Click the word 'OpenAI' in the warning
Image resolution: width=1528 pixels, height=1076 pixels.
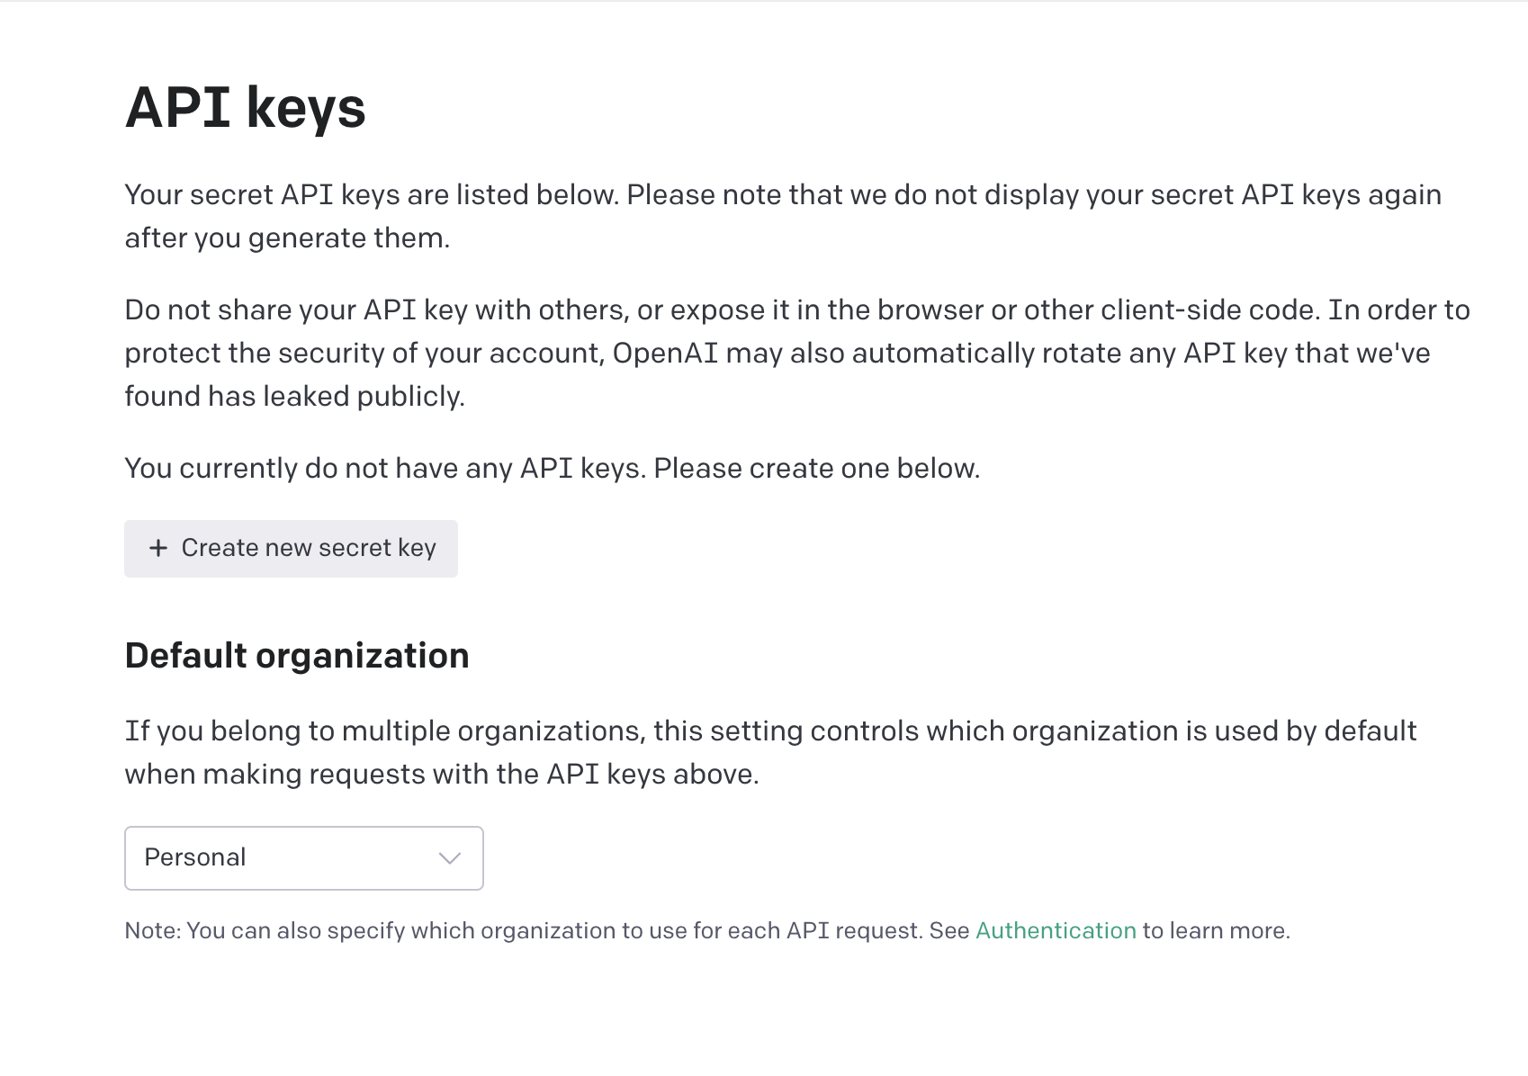665,354
